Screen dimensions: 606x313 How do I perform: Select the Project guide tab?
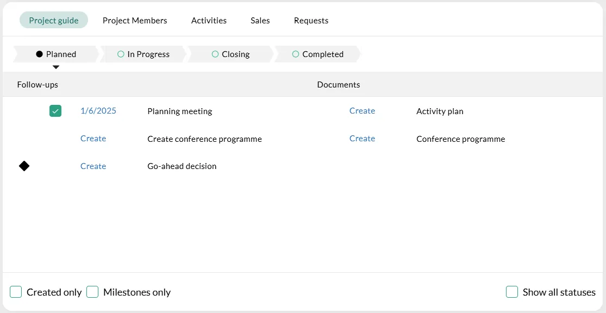pyautogui.click(x=54, y=21)
